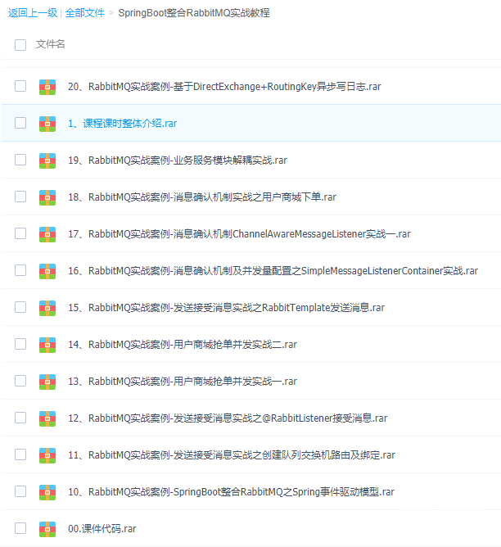Select checkbox for file 14 抢单并发实战二

(x=20, y=344)
